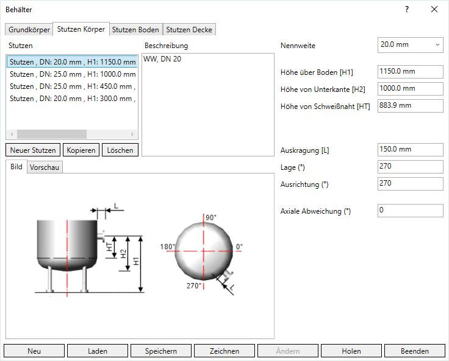Switch to the Bild tab

16,167
